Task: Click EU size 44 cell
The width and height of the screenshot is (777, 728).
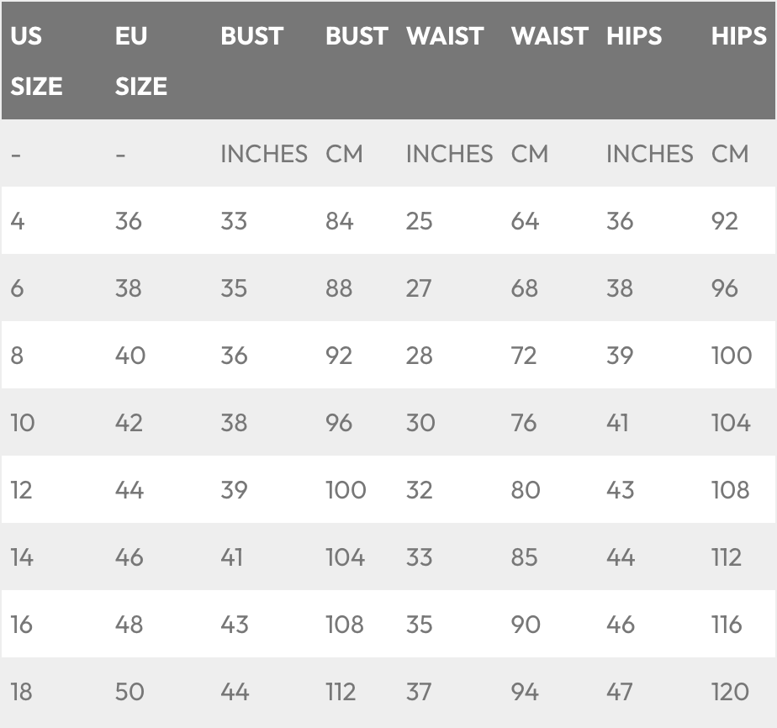Action: point(129,490)
